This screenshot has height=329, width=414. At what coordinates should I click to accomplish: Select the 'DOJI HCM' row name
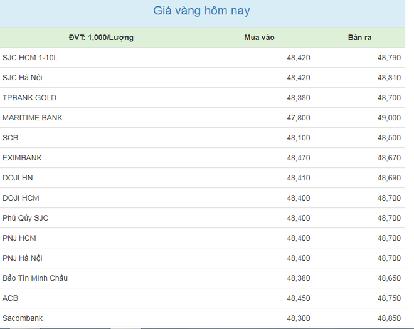pos(21,198)
